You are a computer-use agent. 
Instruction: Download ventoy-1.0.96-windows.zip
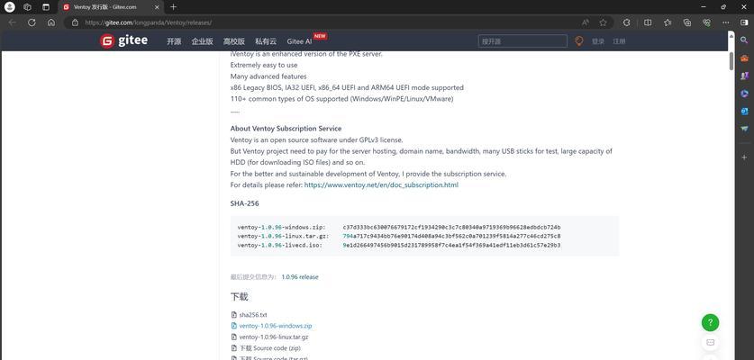276,326
